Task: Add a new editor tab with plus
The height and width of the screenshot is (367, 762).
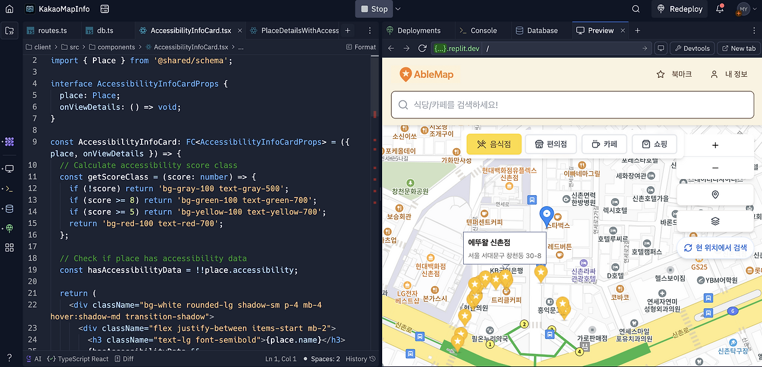Action: coord(348,30)
